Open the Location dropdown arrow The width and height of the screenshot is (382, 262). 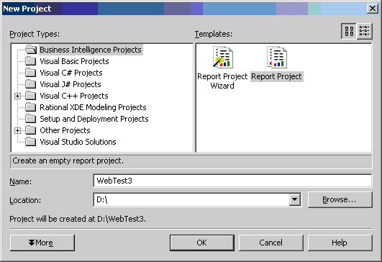[295, 200]
